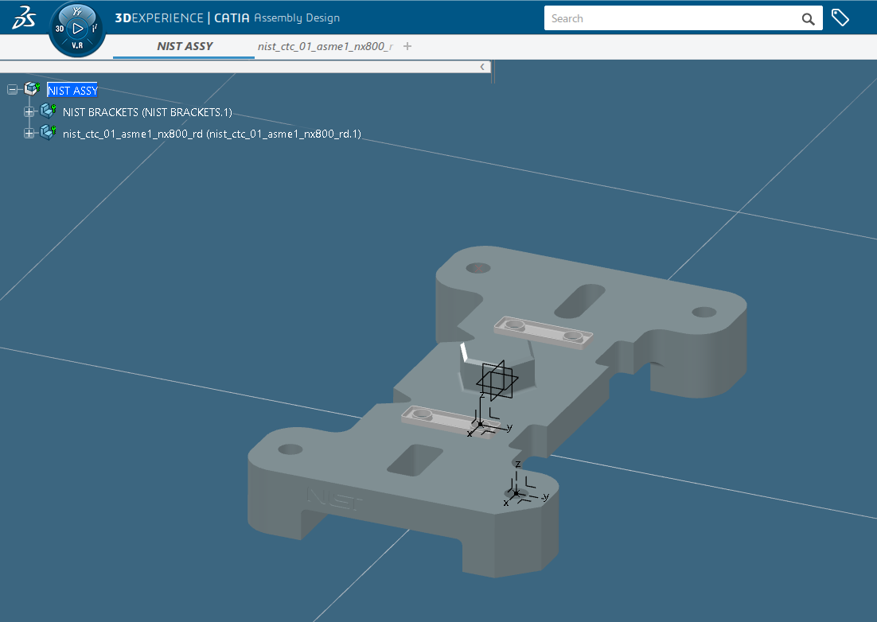Click the search magnifier icon
This screenshot has height=622, width=877.
(808, 19)
